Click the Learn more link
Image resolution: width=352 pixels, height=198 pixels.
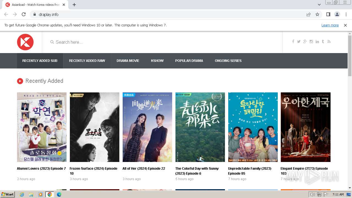point(330,25)
